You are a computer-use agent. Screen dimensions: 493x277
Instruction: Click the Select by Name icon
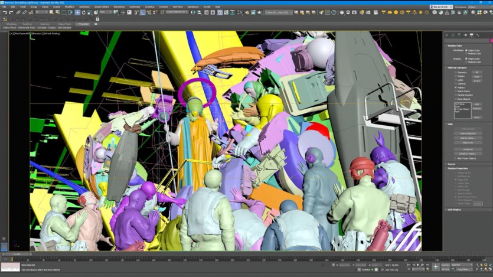58,12
